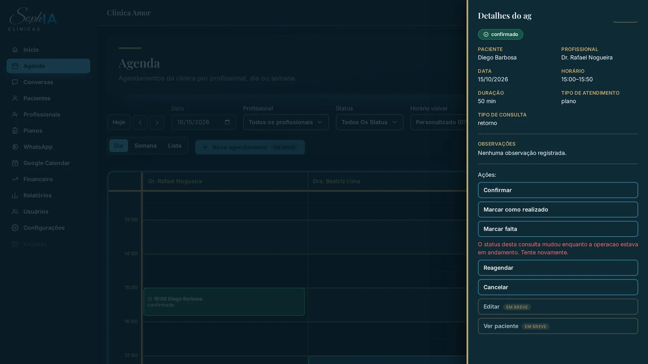This screenshot has height=364, width=648.
Task: Go to previous day with left chevron
Action: (x=140, y=122)
